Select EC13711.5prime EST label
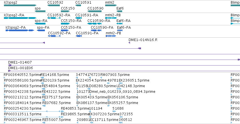The height and width of the screenshot is (124, 240). 104,120
